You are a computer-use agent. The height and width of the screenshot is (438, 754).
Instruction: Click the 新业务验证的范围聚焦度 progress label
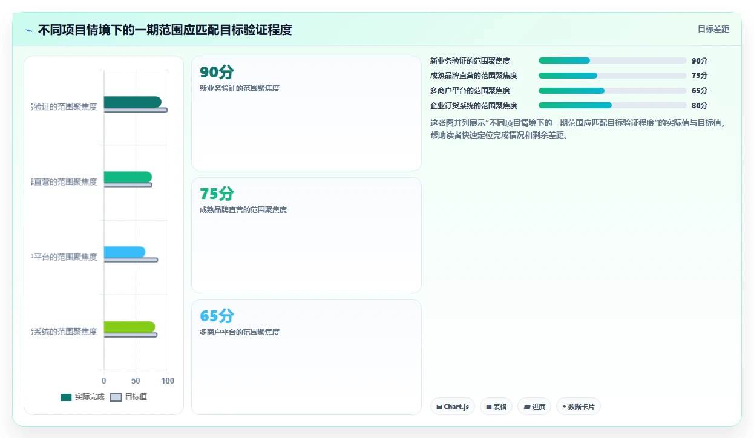coord(470,61)
